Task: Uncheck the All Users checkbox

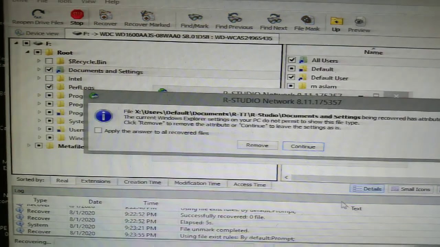Action: click(292, 60)
